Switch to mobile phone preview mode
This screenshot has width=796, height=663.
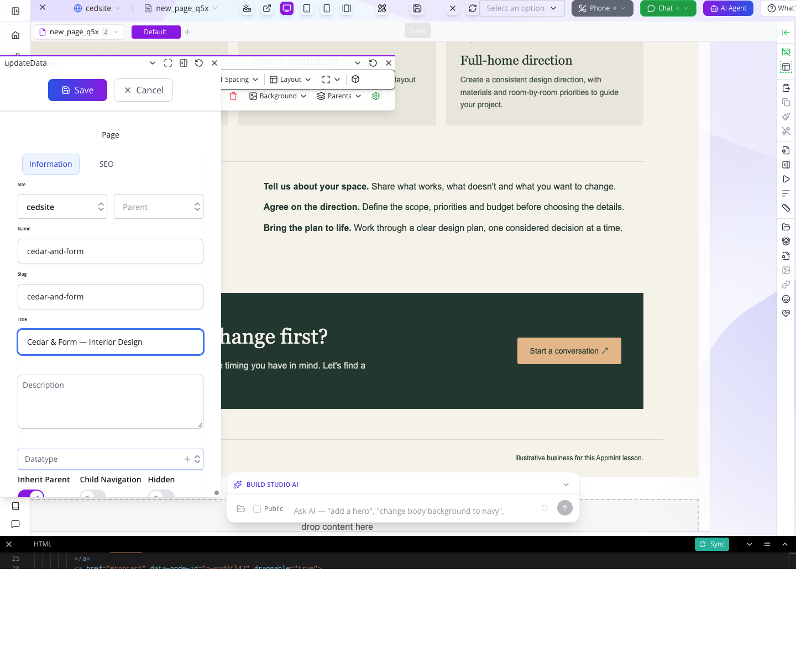point(327,8)
